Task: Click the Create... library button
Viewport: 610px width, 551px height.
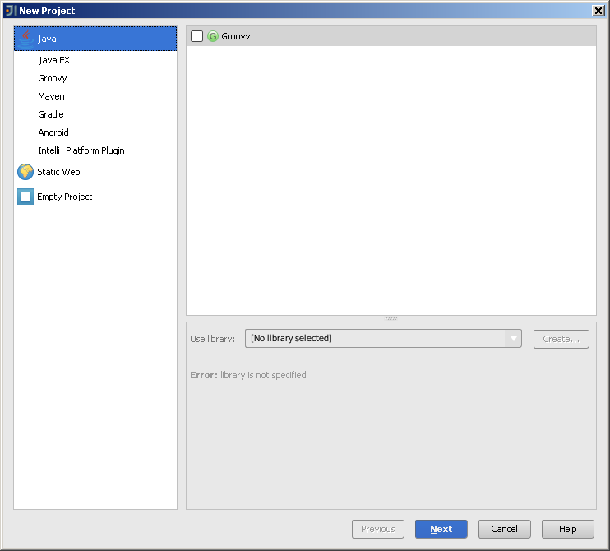Action: coord(561,339)
